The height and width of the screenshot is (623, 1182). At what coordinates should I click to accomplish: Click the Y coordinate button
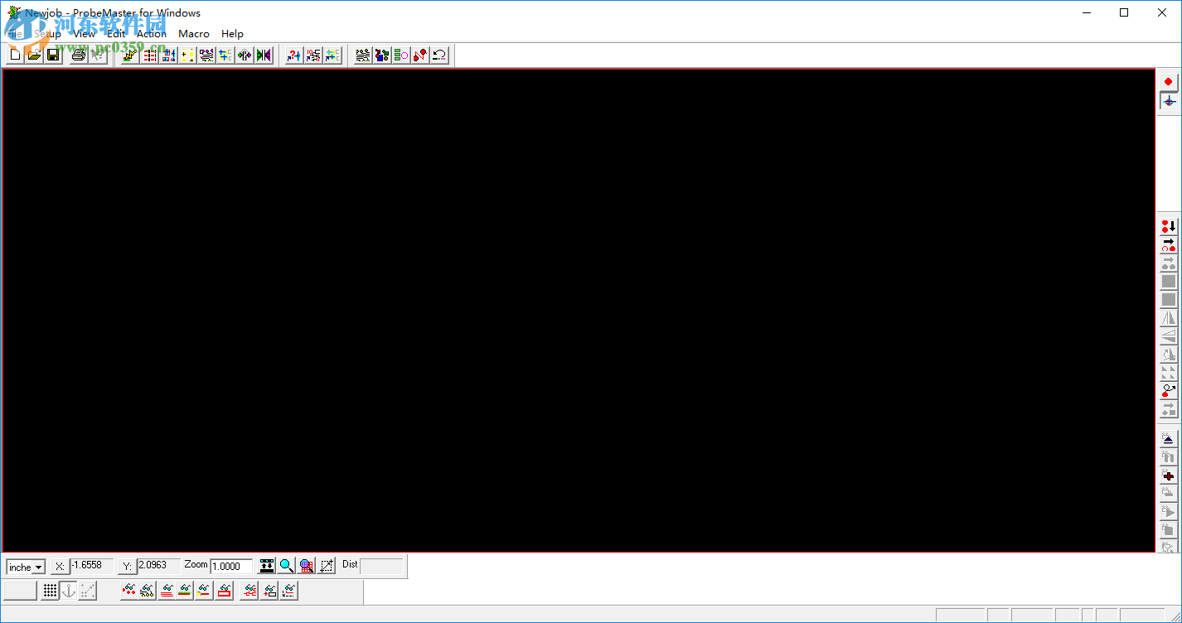click(126, 566)
